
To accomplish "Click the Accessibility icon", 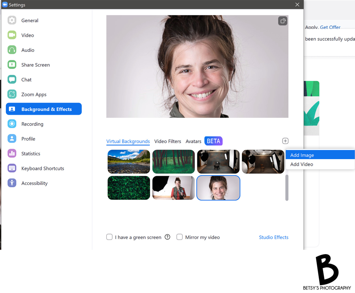I will click(12, 183).
